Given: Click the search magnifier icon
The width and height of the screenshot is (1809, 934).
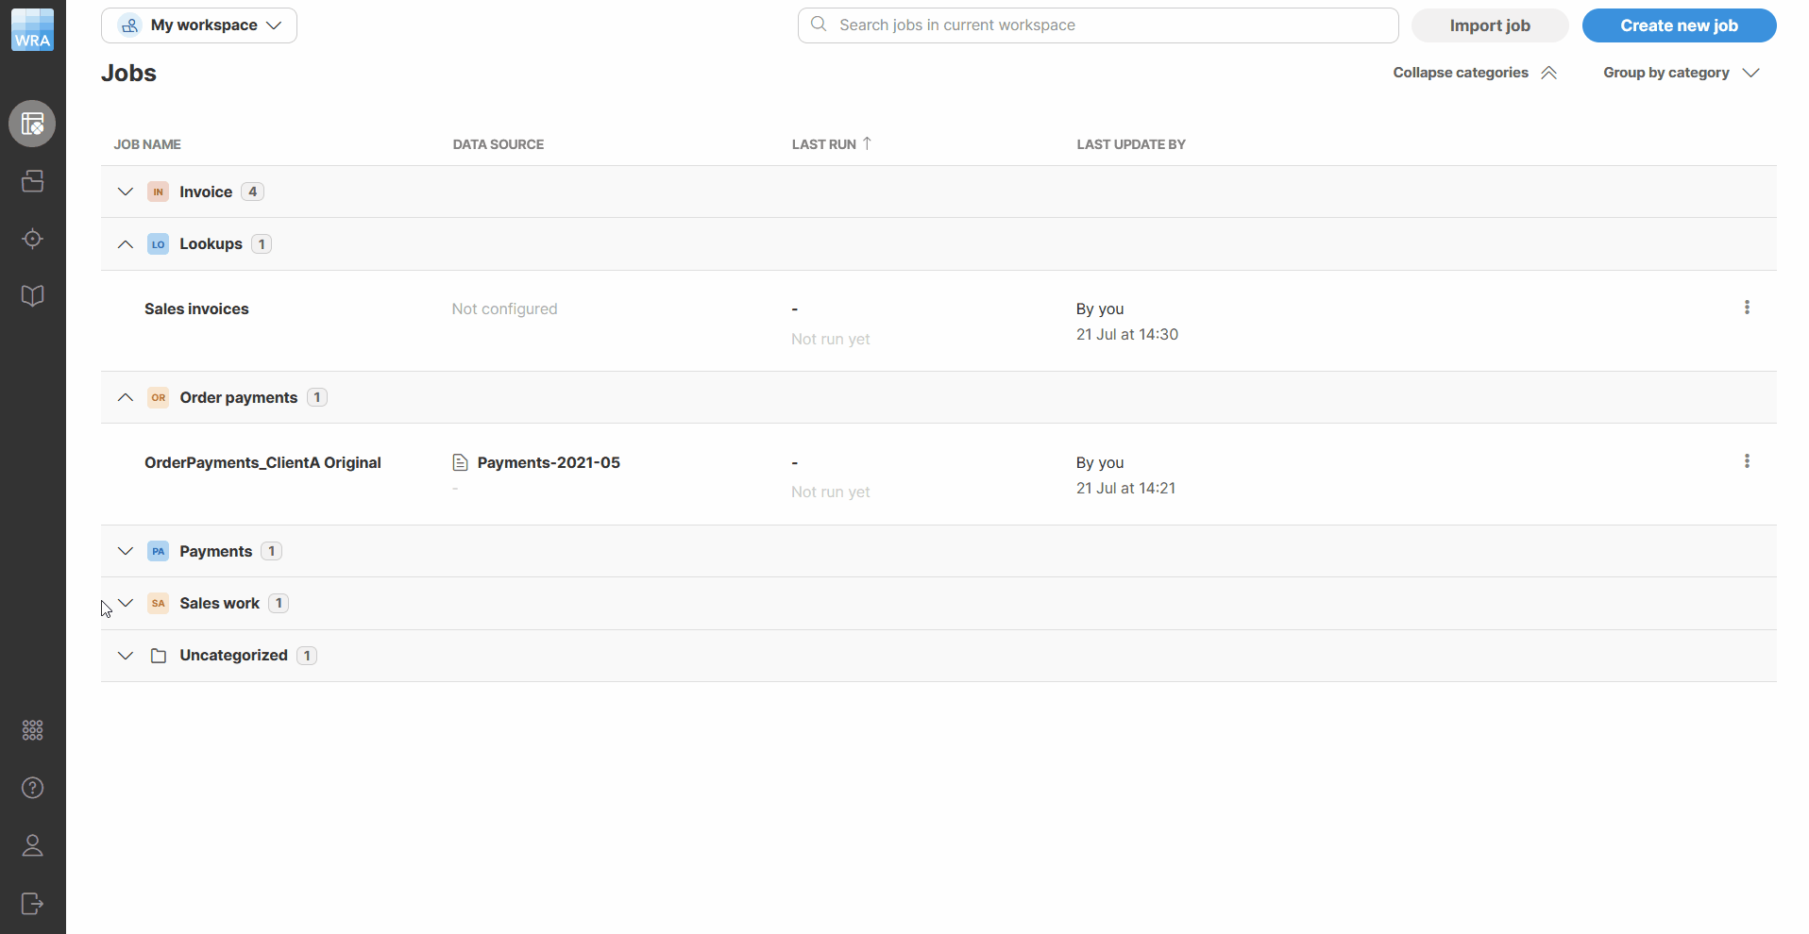Looking at the screenshot, I should pyautogui.click(x=819, y=25).
